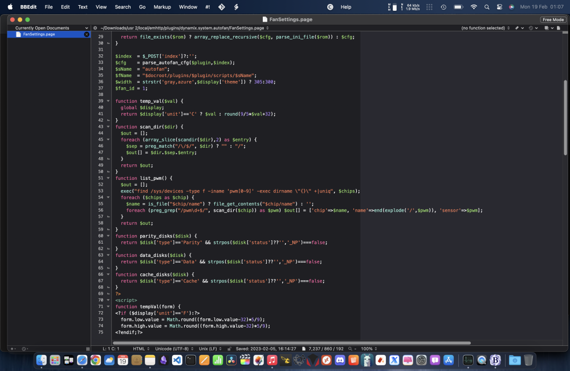The height and width of the screenshot is (371, 570).
Task: Click the date and time in menu bar
Action: pyautogui.click(x=541, y=7)
